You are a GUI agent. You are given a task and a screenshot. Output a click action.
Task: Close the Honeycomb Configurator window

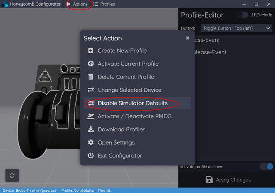click(269, 4)
